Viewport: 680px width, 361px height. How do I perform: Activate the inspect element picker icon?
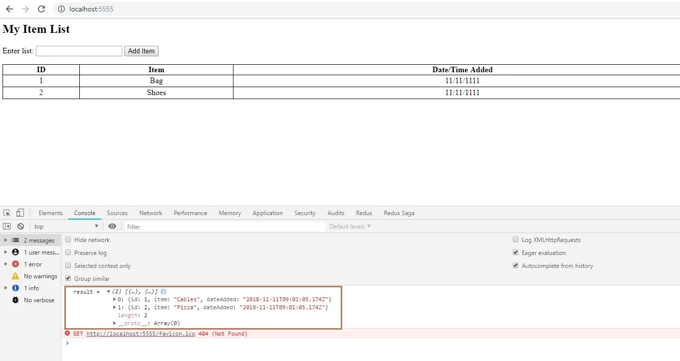pyautogui.click(x=7, y=213)
